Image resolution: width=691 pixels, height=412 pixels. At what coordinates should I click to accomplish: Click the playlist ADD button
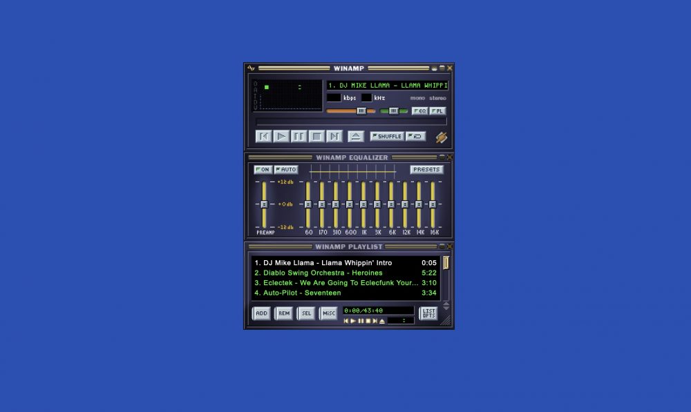click(x=261, y=313)
